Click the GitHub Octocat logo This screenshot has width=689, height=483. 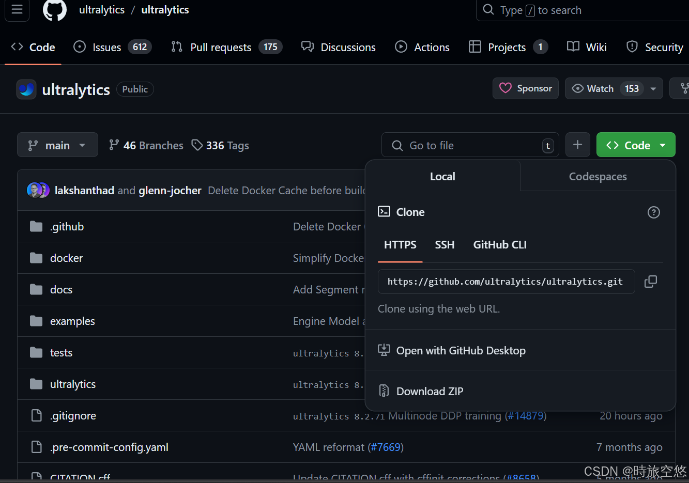[55, 10]
